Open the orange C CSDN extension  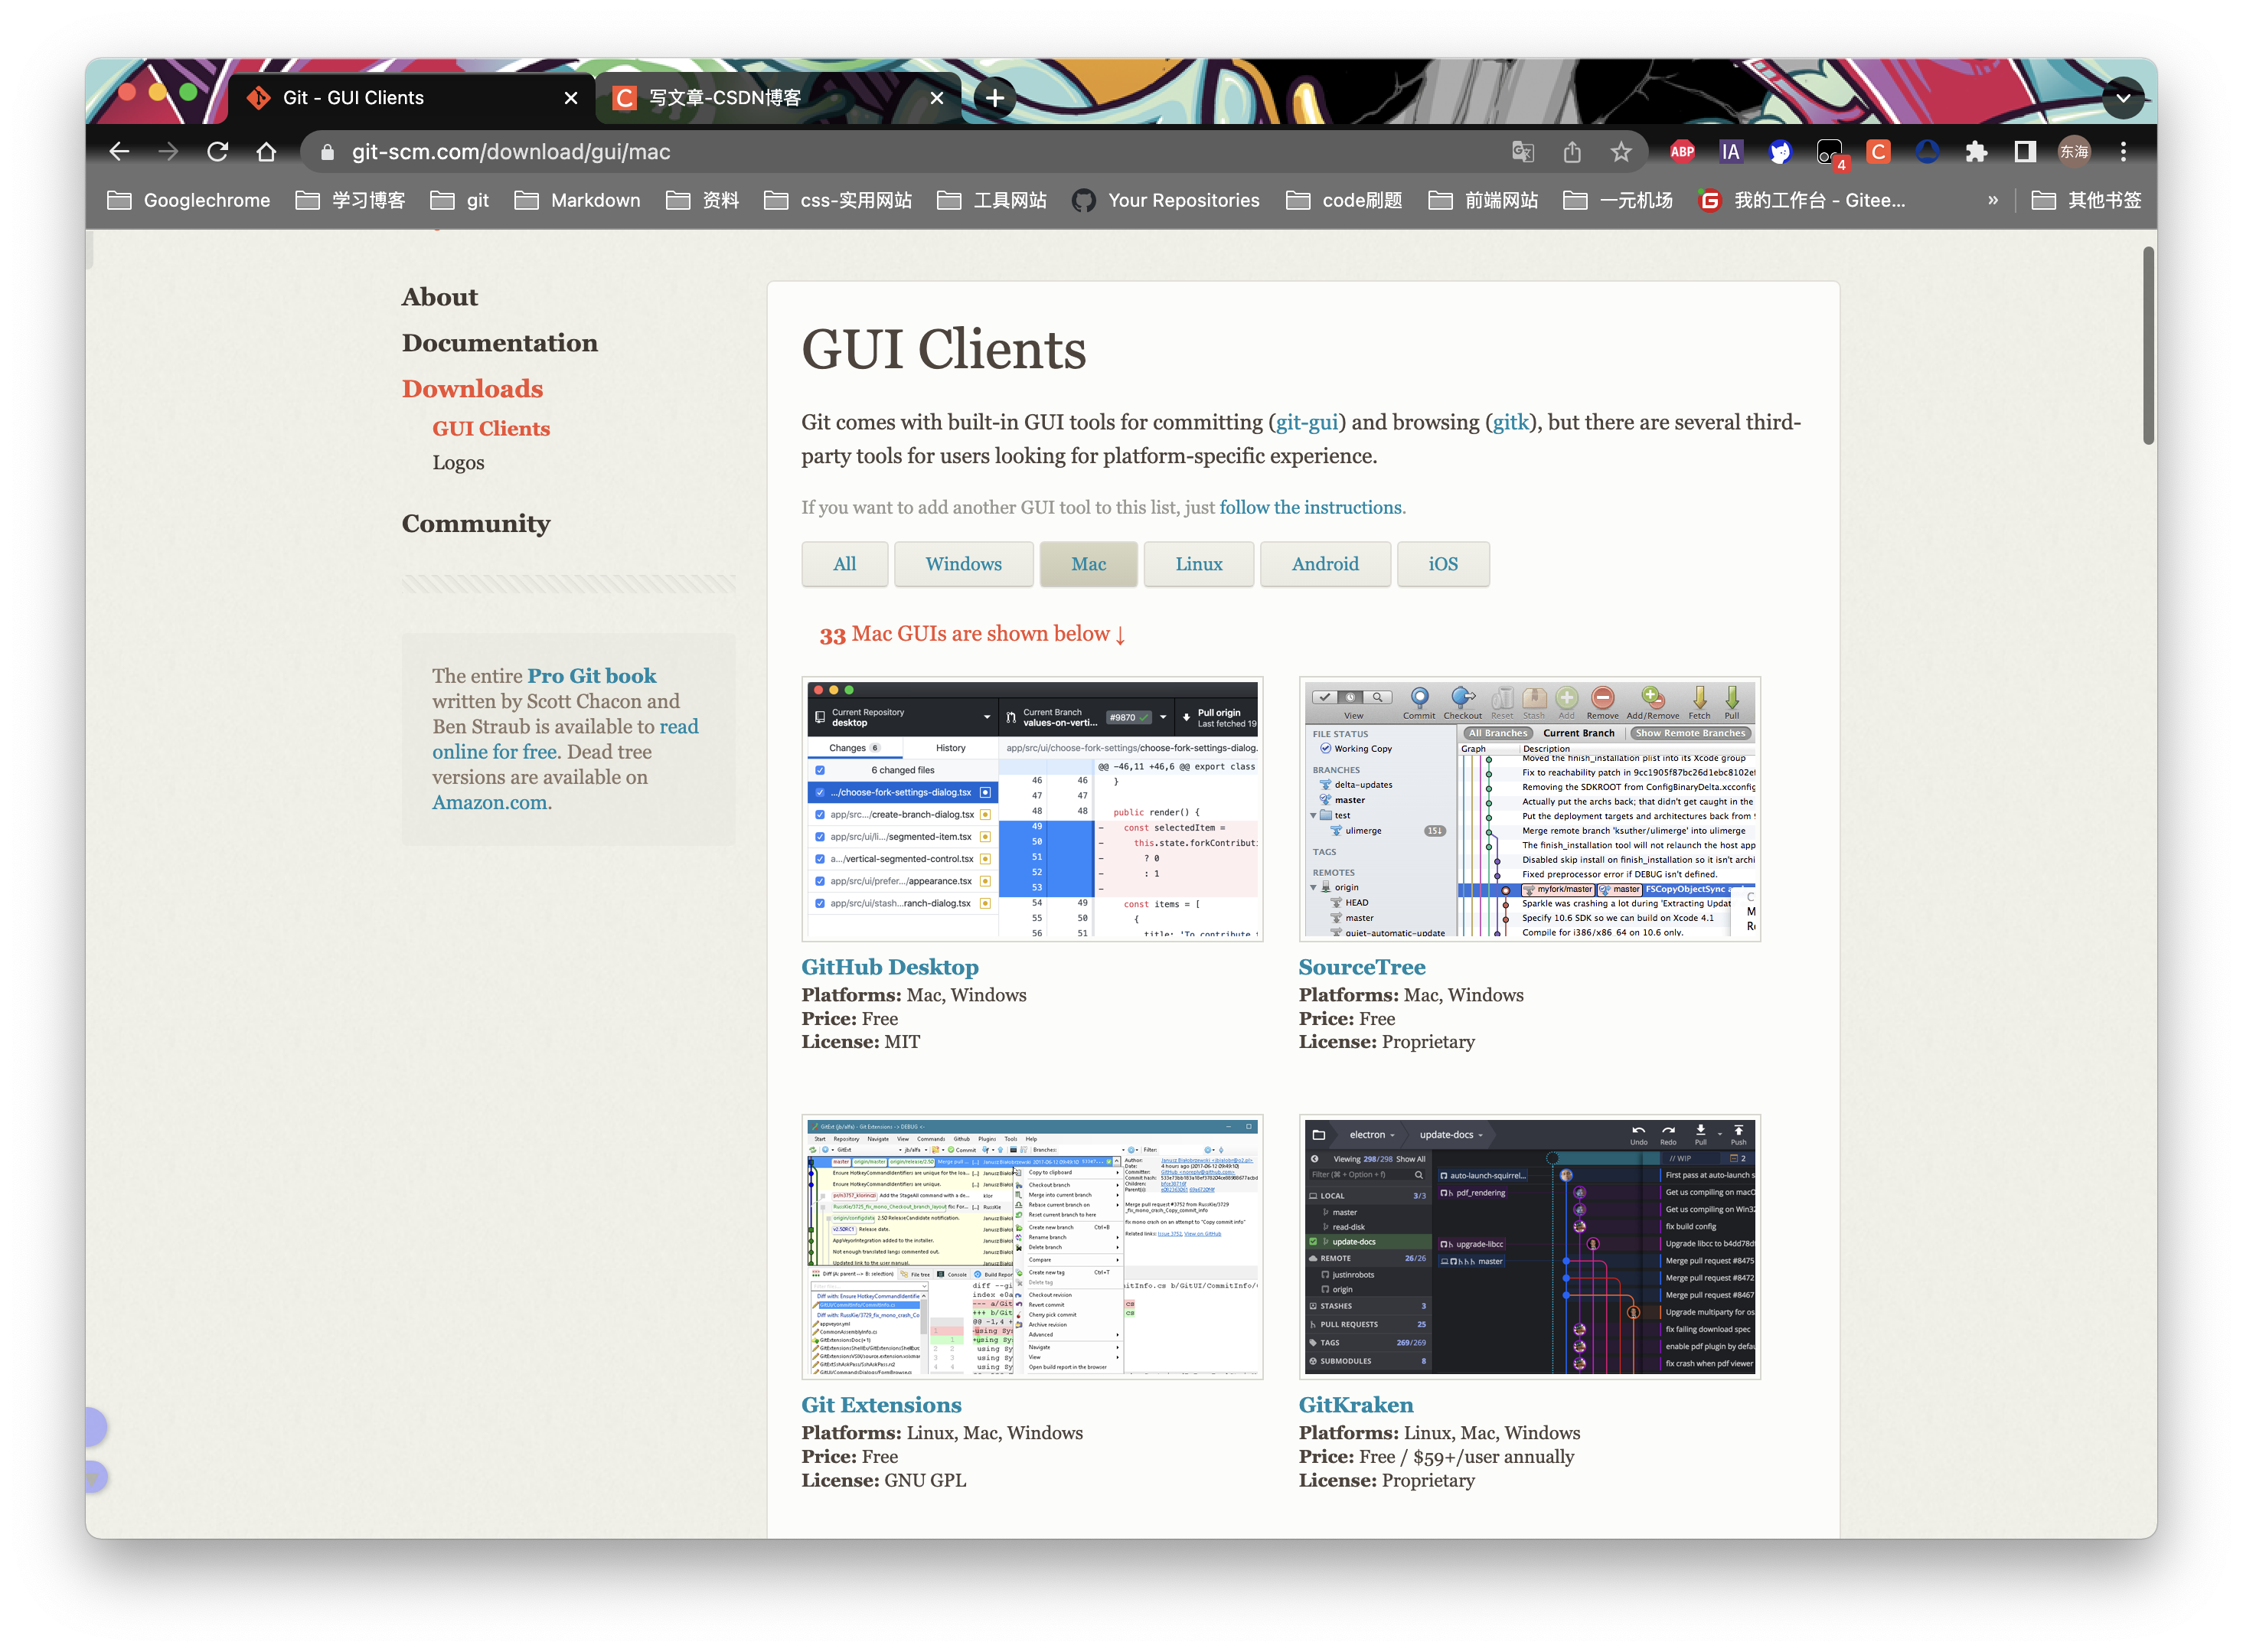tap(1878, 152)
